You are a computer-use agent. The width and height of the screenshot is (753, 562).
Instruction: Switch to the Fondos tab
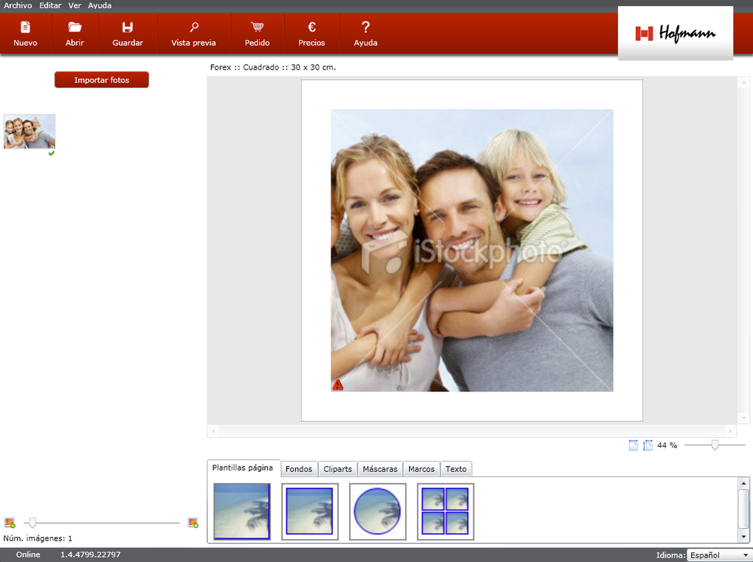click(x=299, y=469)
